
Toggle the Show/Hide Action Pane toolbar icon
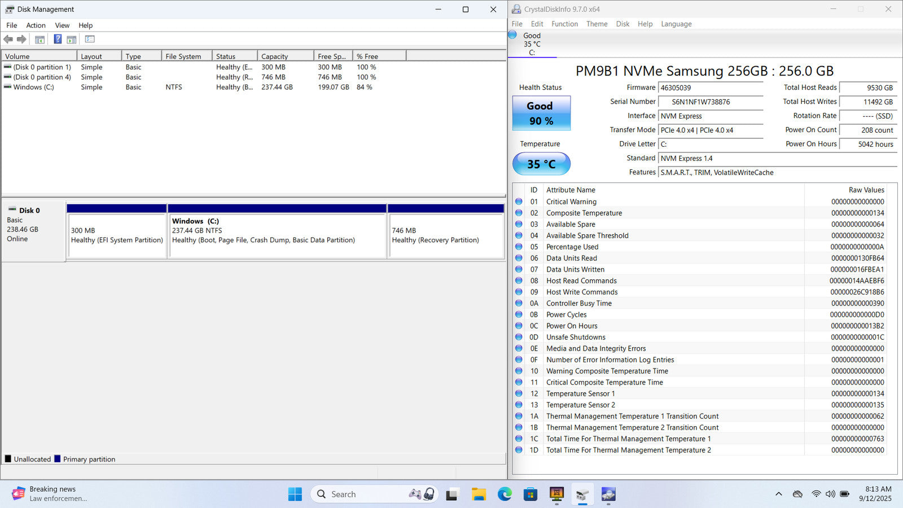click(x=72, y=40)
